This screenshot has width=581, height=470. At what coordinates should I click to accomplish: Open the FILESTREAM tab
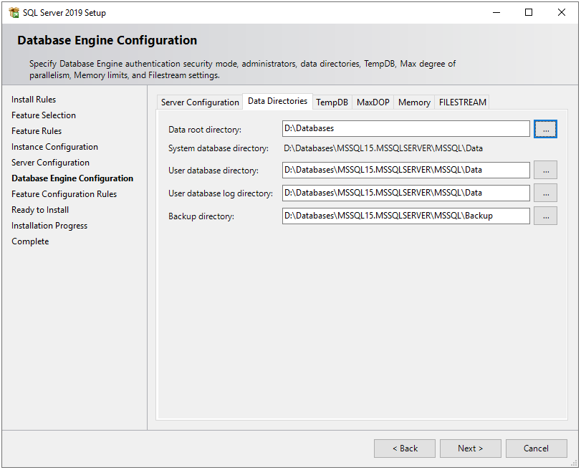tap(462, 102)
